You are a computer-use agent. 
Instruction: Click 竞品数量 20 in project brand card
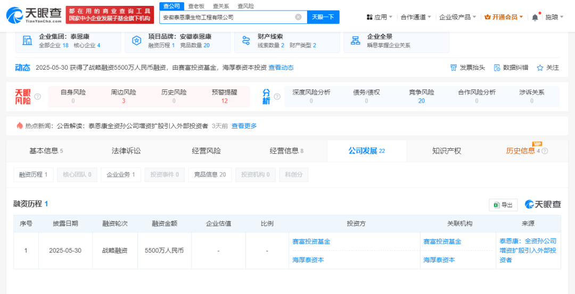click(x=195, y=45)
